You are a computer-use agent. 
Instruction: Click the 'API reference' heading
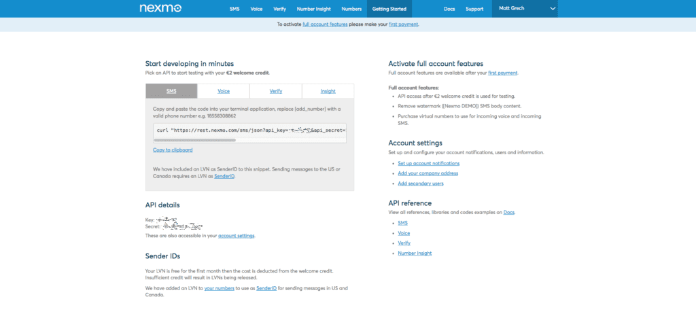pyautogui.click(x=410, y=203)
